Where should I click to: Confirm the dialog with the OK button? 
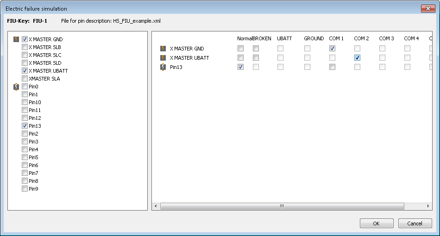pyautogui.click(x=377, y=224)
